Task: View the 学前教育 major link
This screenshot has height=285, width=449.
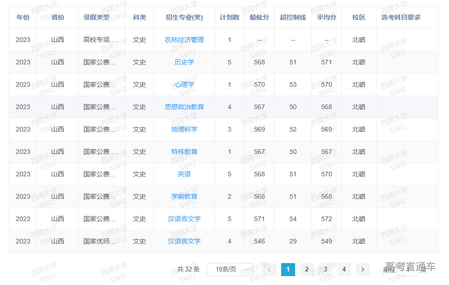Action: (x=184, y=197)
